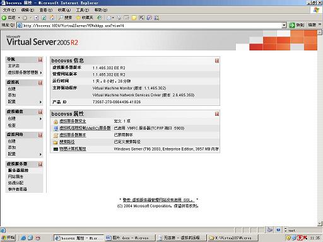This screenshot has width=323, height=242.
Task: Click the Refresh page toolbar icon
Action: 44,18
